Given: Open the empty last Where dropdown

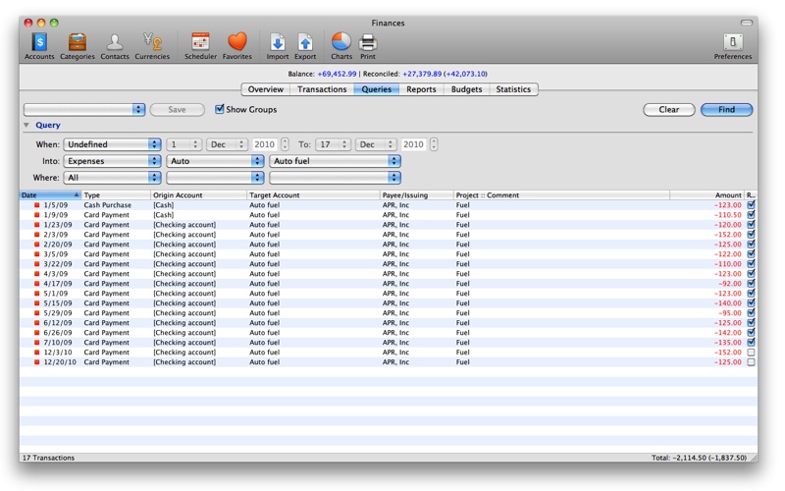Looking at the screenshot, I should click(x=335, y=178).
